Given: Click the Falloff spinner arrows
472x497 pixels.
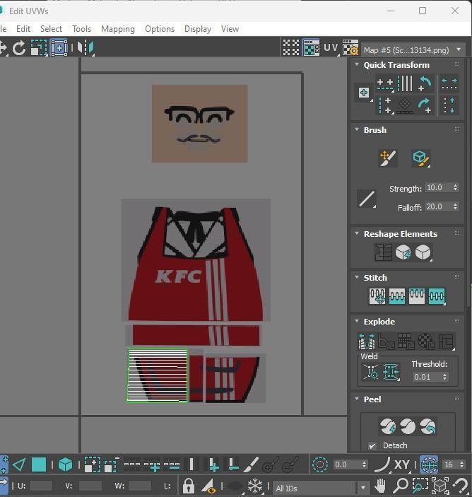Looking at the screenshot, I should tap(455, 206).
